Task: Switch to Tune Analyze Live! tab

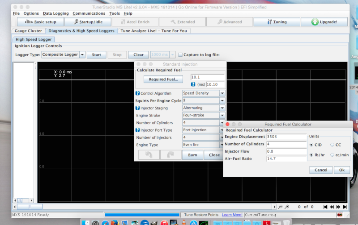Action: pyautogui.click(x=153, y=31)
